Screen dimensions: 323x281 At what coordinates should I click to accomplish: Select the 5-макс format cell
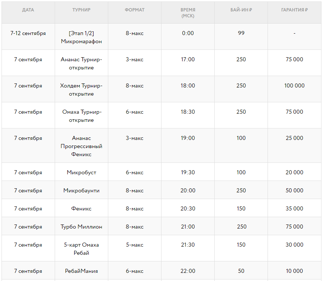click(x=135, y=245)
